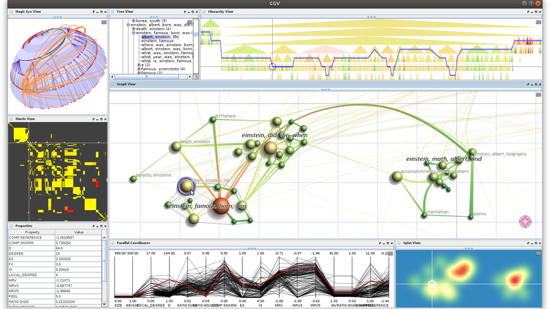550x309 pixels.
Task: Click the crosshair circle in Splat View
Action: click(x=432, y=284)
